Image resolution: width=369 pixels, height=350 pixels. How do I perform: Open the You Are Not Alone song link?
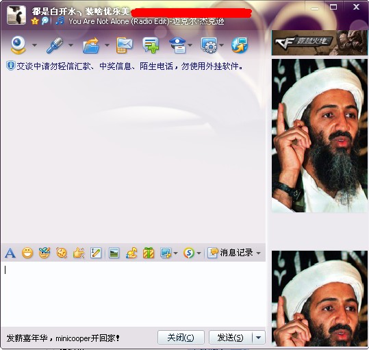click(146, 21)
